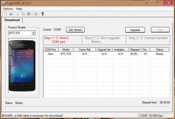The height and width of the screenshot is (119, 175).
Task: Select the 'New' COM port cell
Action: pos(51,54)
